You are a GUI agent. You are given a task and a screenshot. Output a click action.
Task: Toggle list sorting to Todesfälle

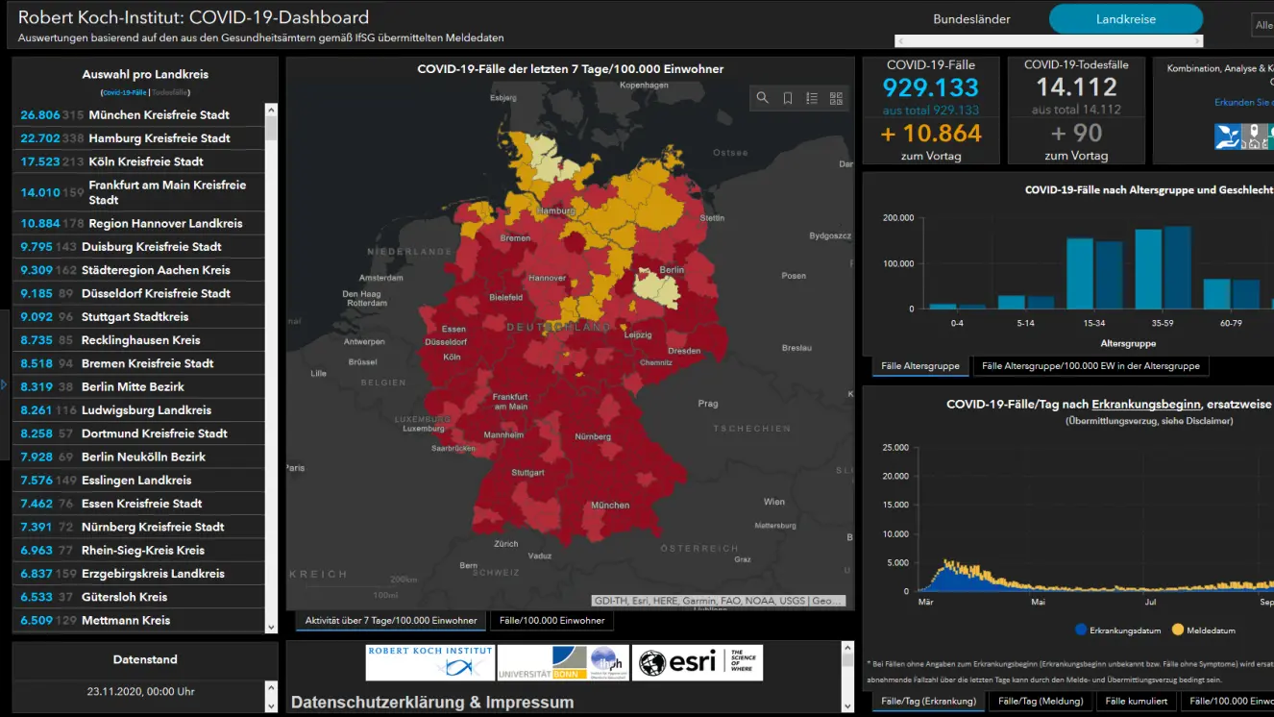[170, 92]
